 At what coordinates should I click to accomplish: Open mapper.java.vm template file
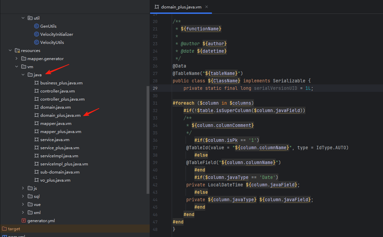(56, 124)
